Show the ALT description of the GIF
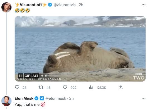The height and width of the screenshot is (109, 150). pyautogui.click(x=35, y=76)
